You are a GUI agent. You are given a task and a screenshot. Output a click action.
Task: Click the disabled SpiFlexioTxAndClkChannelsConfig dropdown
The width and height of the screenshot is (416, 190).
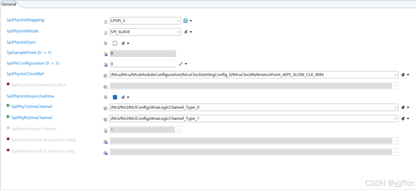pyautogui.click(x=254, y=141)
